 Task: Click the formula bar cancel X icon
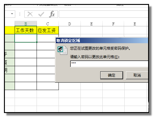point(30,14)
